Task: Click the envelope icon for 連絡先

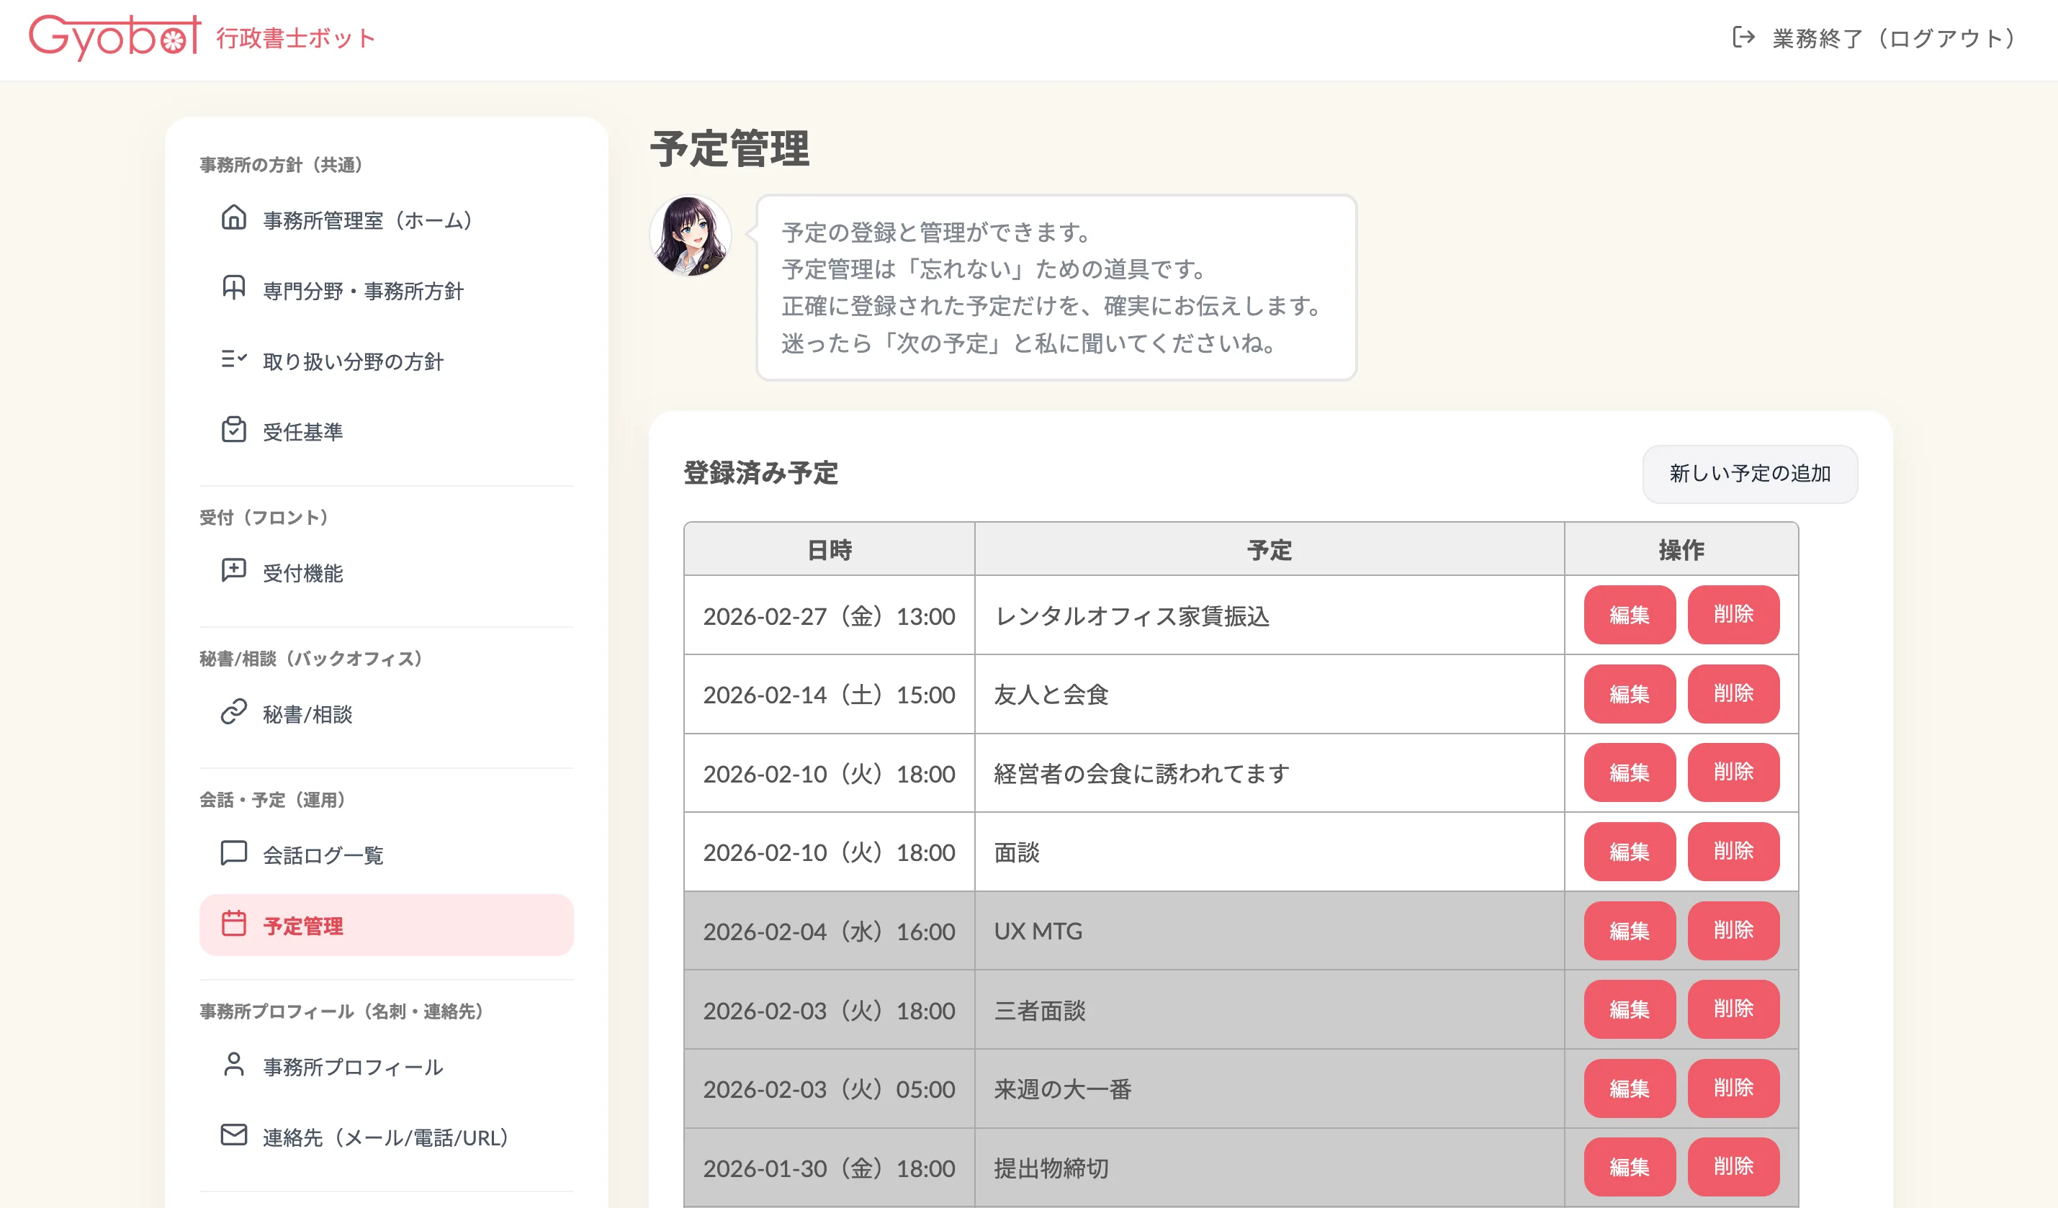Action: (233, 1135)
